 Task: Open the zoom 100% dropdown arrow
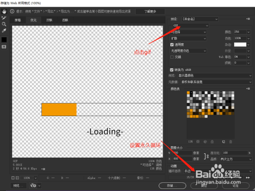(36, 178)
